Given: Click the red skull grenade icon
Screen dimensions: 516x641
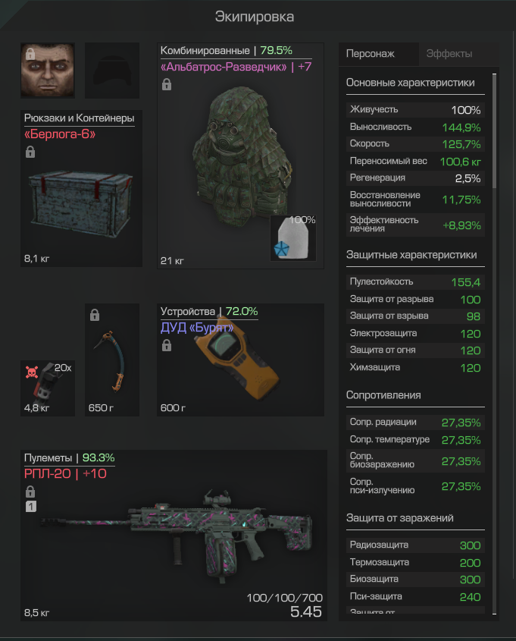Looking at the screenshot, I should [x=32, y=372].
